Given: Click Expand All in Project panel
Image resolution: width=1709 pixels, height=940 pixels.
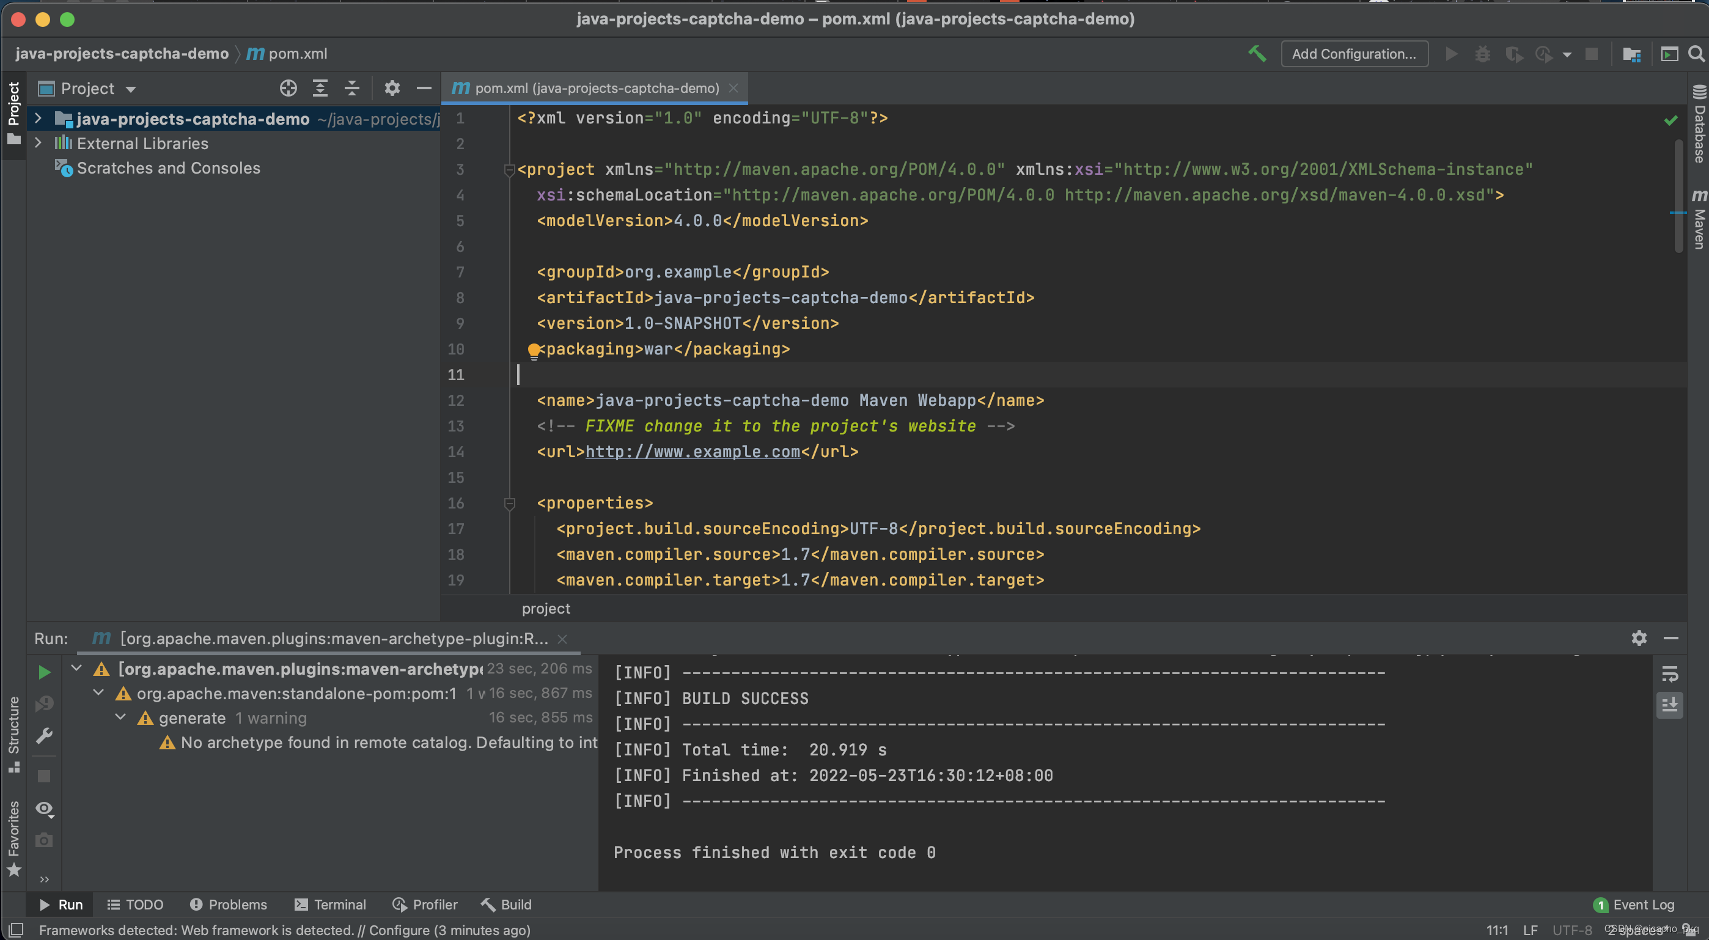Looking at the screenshot, I should (x=320, y=88).
